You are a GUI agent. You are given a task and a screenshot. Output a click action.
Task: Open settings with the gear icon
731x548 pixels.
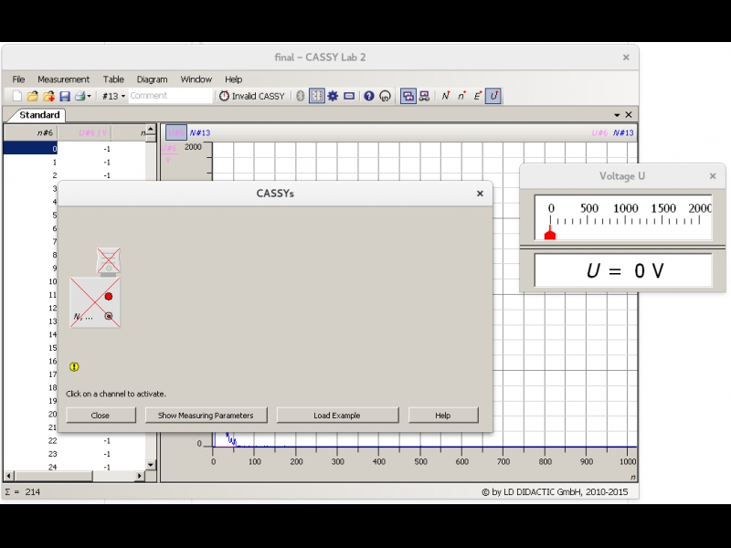[333, 96]
